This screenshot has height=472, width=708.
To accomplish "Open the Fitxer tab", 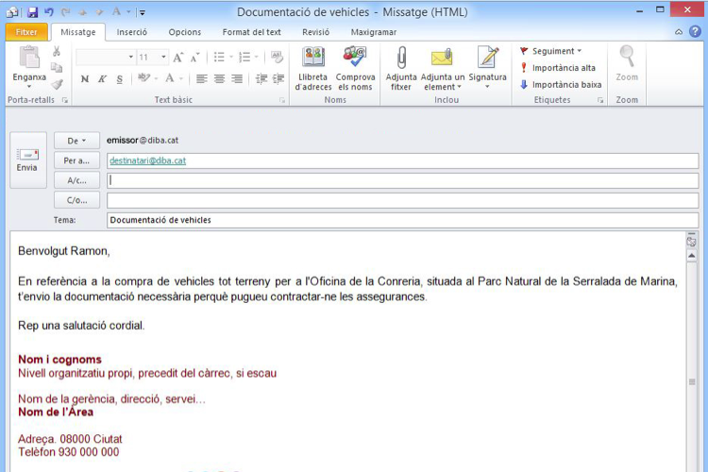I will [x=26, y=32].
